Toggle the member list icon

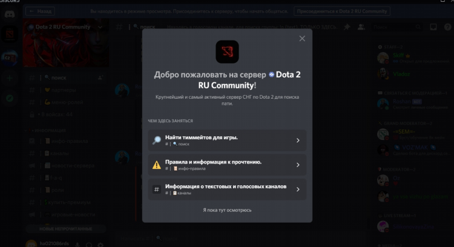click(361, 27)
